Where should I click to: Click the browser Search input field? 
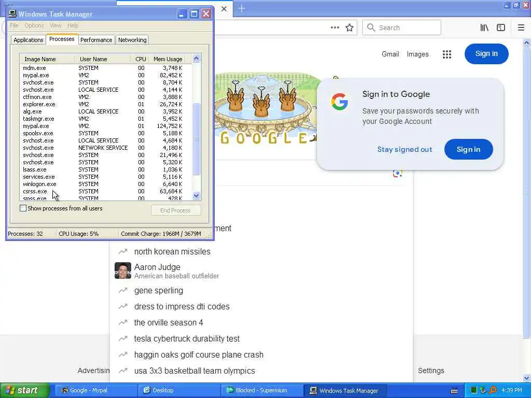pyautogui.click(x=402, y=28)
